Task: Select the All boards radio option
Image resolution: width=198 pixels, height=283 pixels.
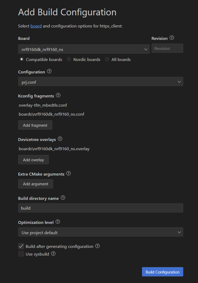Action: 107,59
